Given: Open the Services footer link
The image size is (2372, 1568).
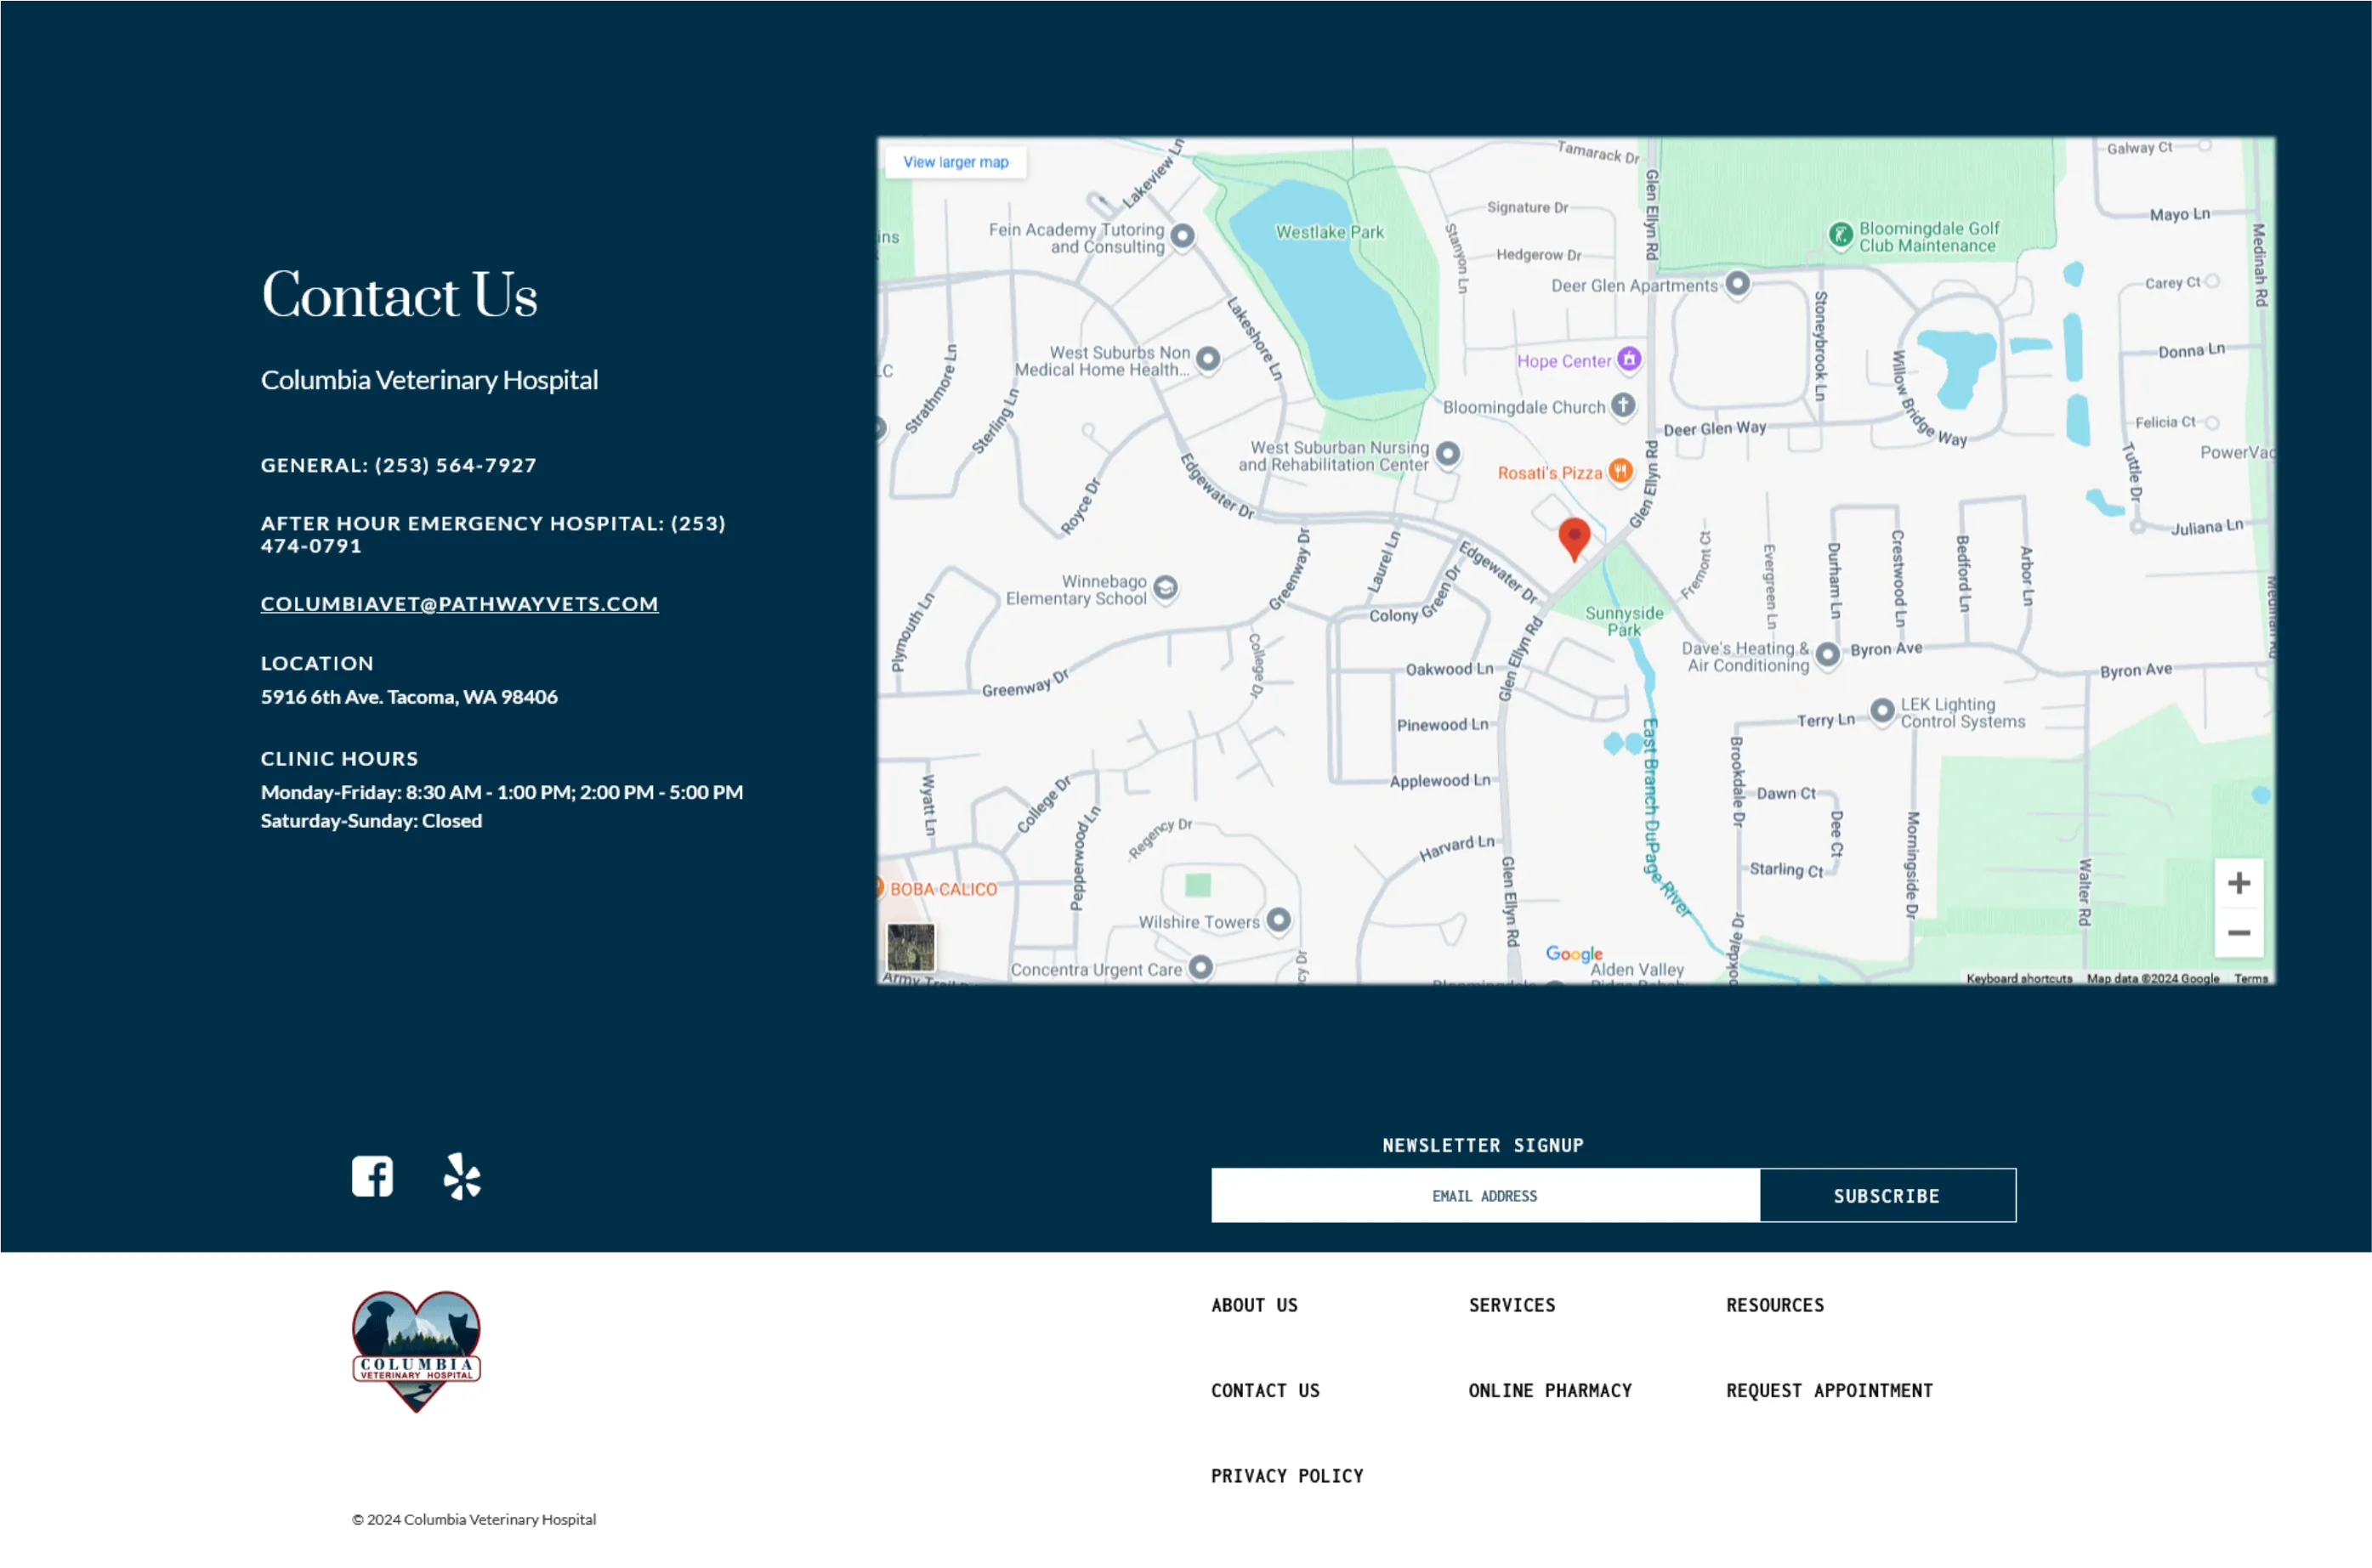Looking at the screenshot, I should point(1511,1305).
